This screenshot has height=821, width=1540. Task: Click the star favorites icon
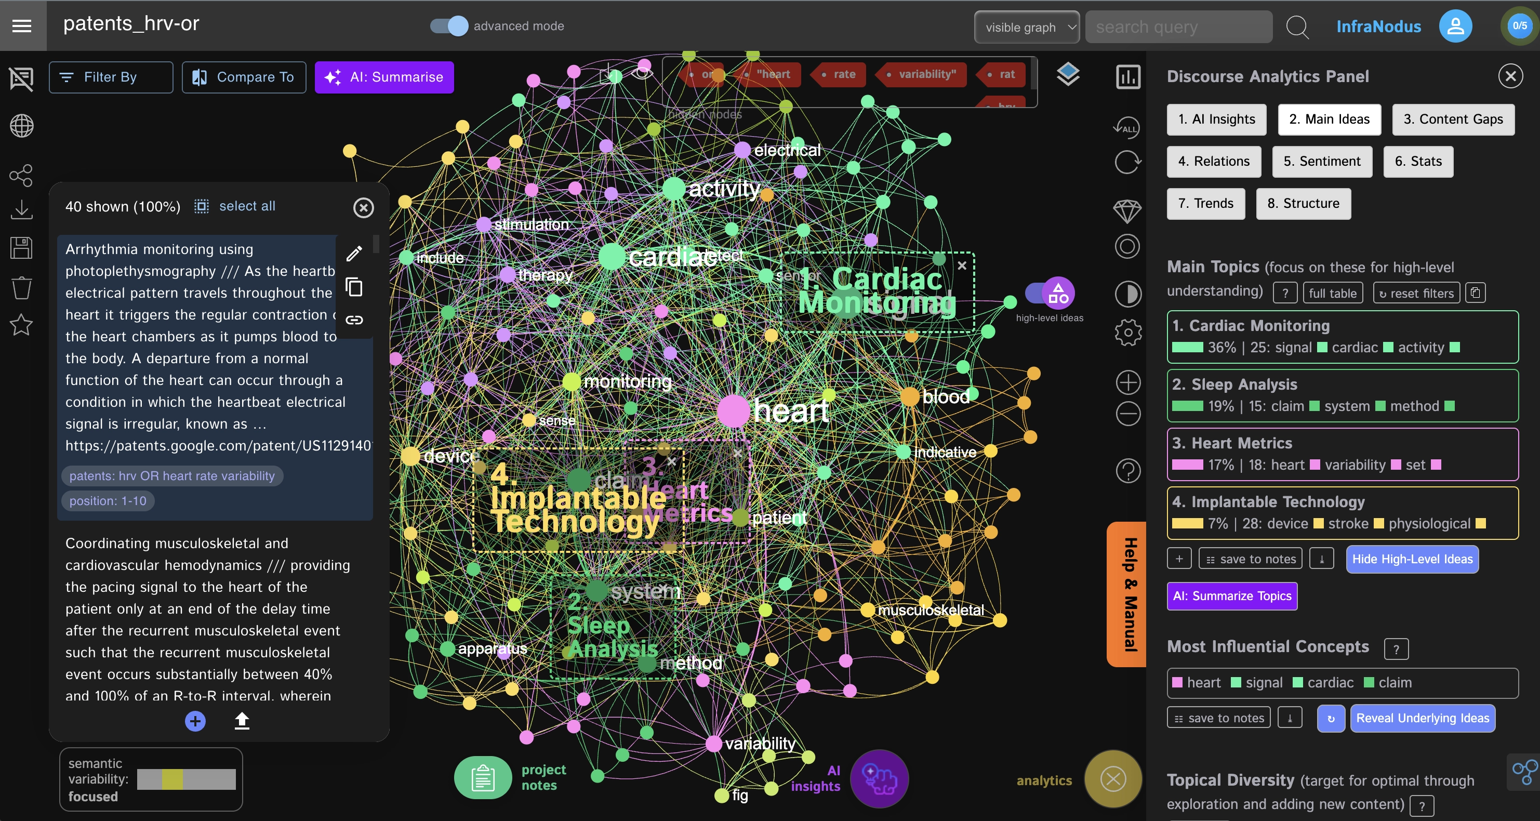[21, 325]
